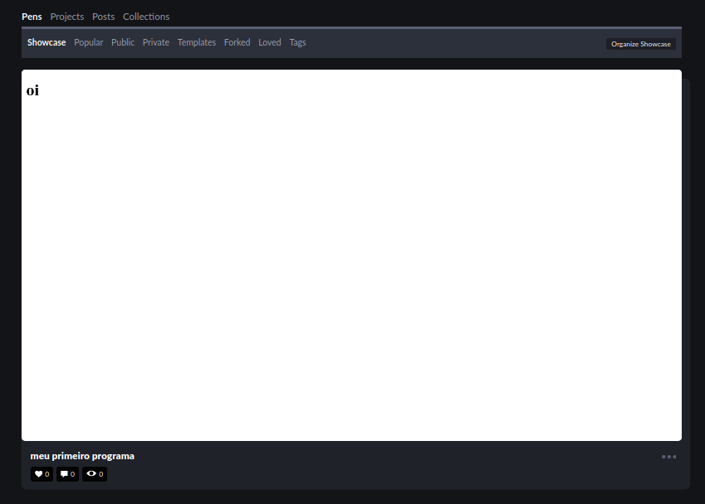Filter pens by Forked

[x=237, y=42]
